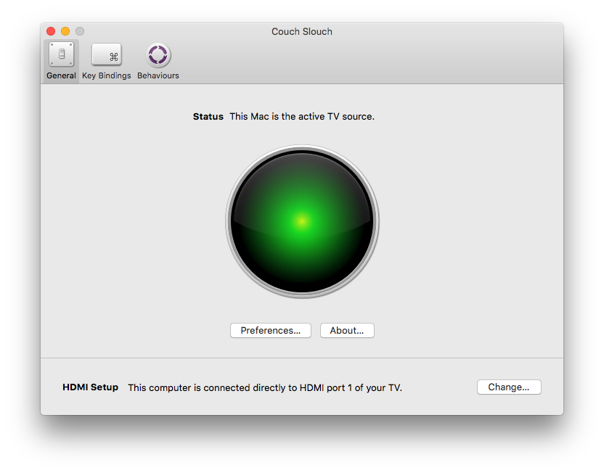This screenshot has width=604, height=473.
Task: Click "This Mac is the active TV source." text
Action: pos(302,117)
